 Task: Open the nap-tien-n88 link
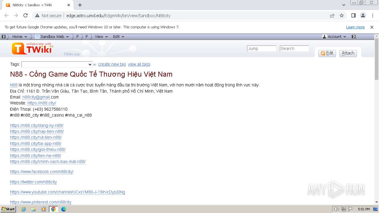pyautogui.click(x=37, y=131)
